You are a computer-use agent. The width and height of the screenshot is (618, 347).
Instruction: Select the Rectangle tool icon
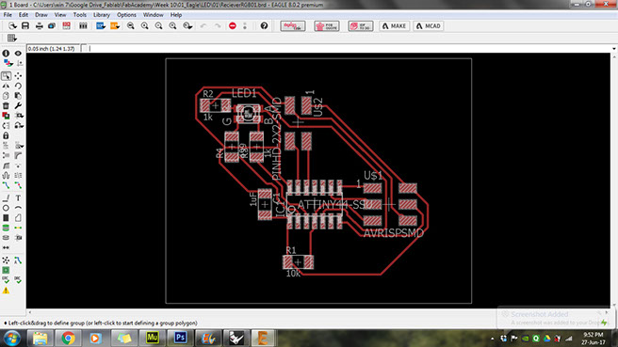(6, 217)
